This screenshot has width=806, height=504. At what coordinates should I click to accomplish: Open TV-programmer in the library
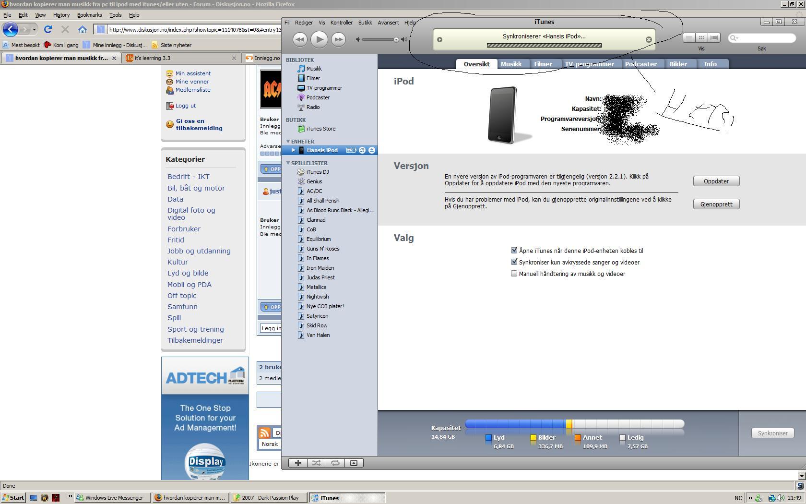pyautogui.click(x=324, y=88)
